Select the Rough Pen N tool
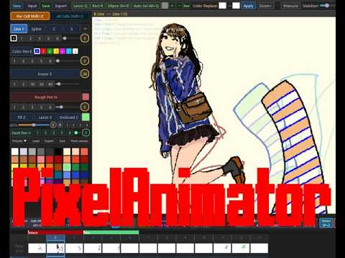345x258 pixels. coord(46,97)
